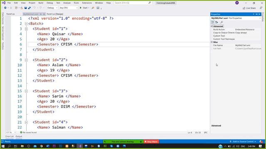Click the Redo toolbar icon

[41, 8]
